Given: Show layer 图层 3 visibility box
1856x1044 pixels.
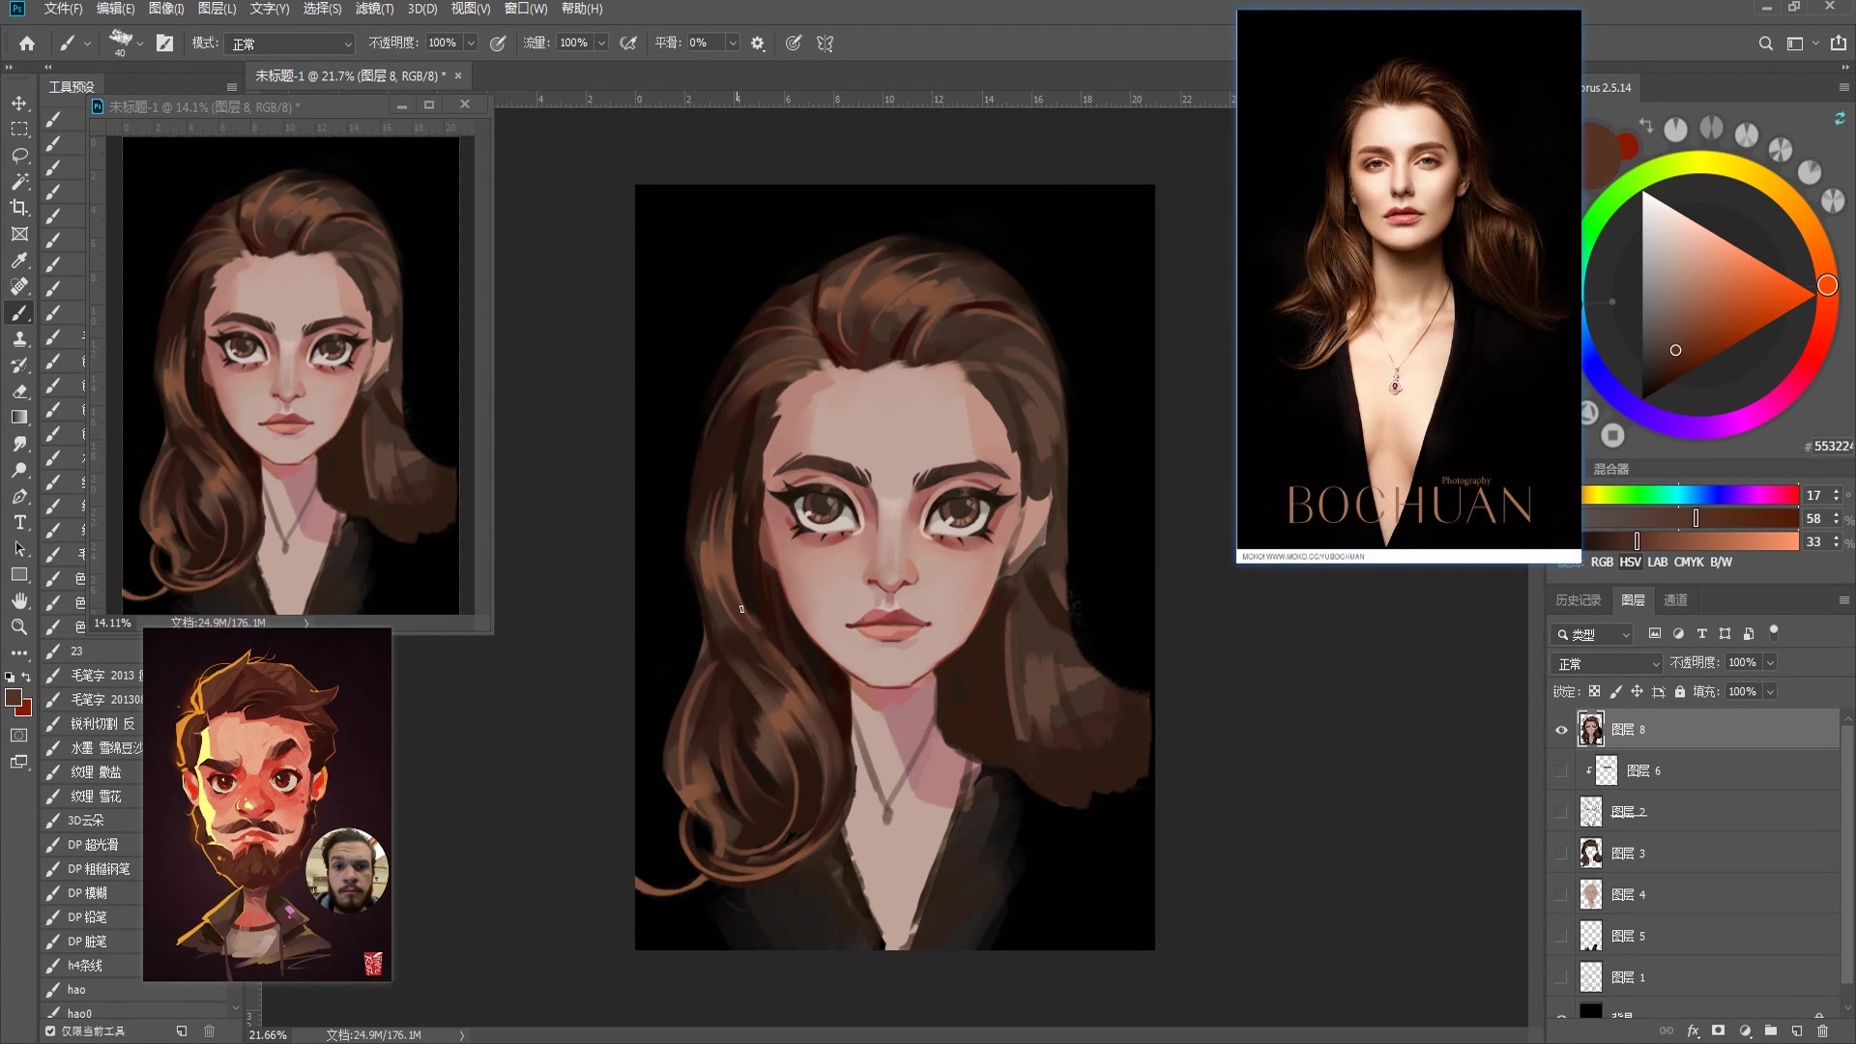Looking at the screenshot, I should coord(1560,854).
